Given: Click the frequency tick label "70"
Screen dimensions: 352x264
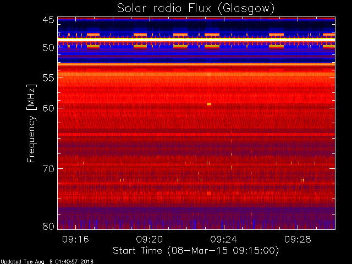Looking at the screenshot, I should pyautogui.click(x=48, y=169).
